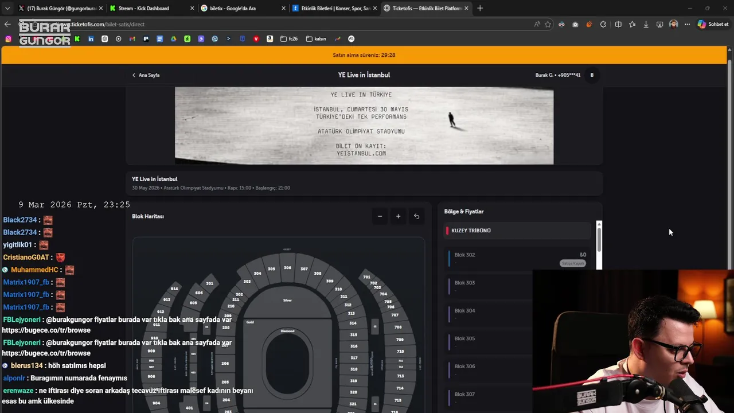Click the Ana Sayfa back link

tap(146, 75)
